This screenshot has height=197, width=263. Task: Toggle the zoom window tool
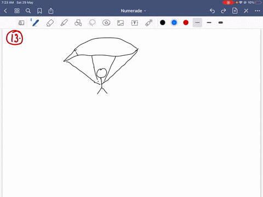point(21,23)
